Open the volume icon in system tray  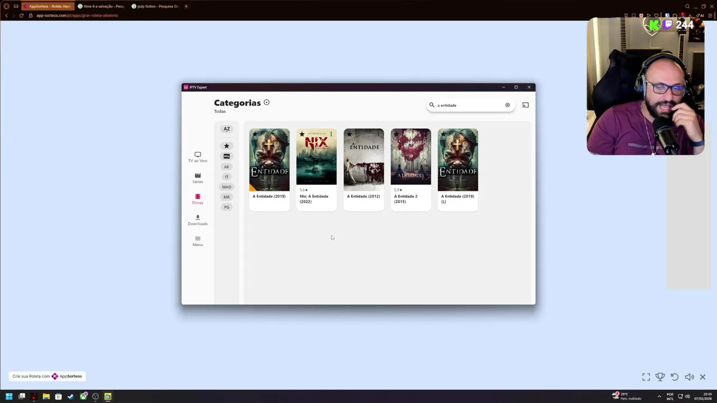click(687, 396)
